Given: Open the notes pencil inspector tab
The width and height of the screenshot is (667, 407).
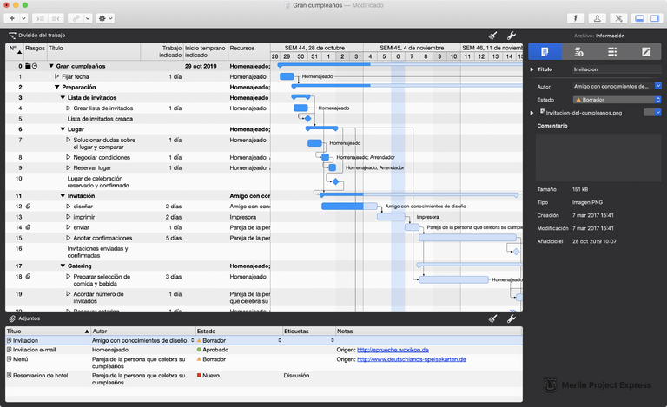Looking at the screenshot, I should pyautogui.click(x=645, y=52).
